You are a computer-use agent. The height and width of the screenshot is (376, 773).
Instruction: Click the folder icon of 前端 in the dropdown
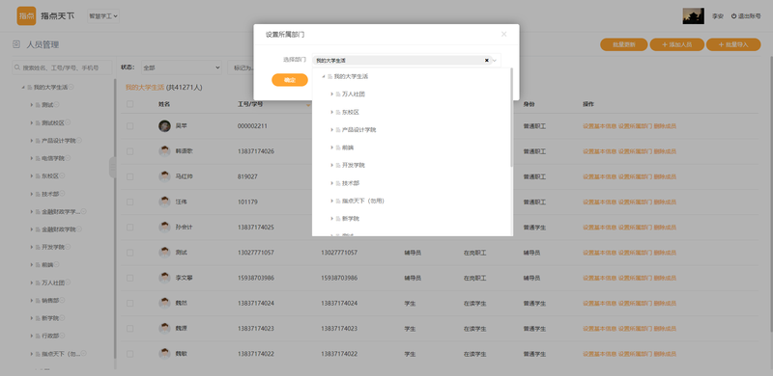[x=338, y=148]
